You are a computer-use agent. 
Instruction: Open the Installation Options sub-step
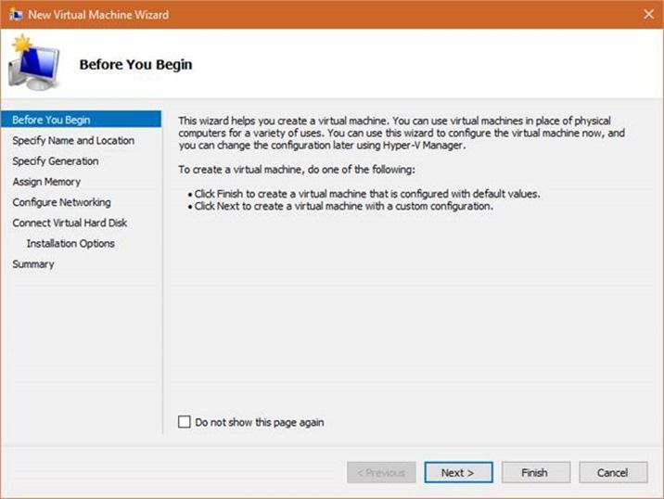[x=70, y=243]
